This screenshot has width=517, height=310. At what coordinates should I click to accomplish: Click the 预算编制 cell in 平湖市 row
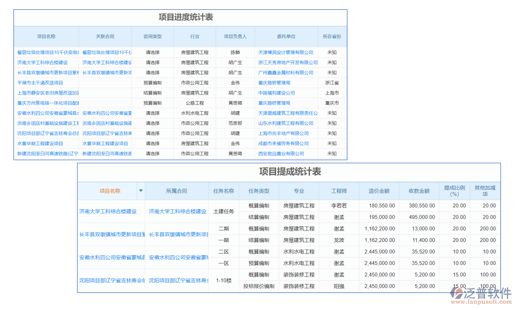[x=154, y=83]
